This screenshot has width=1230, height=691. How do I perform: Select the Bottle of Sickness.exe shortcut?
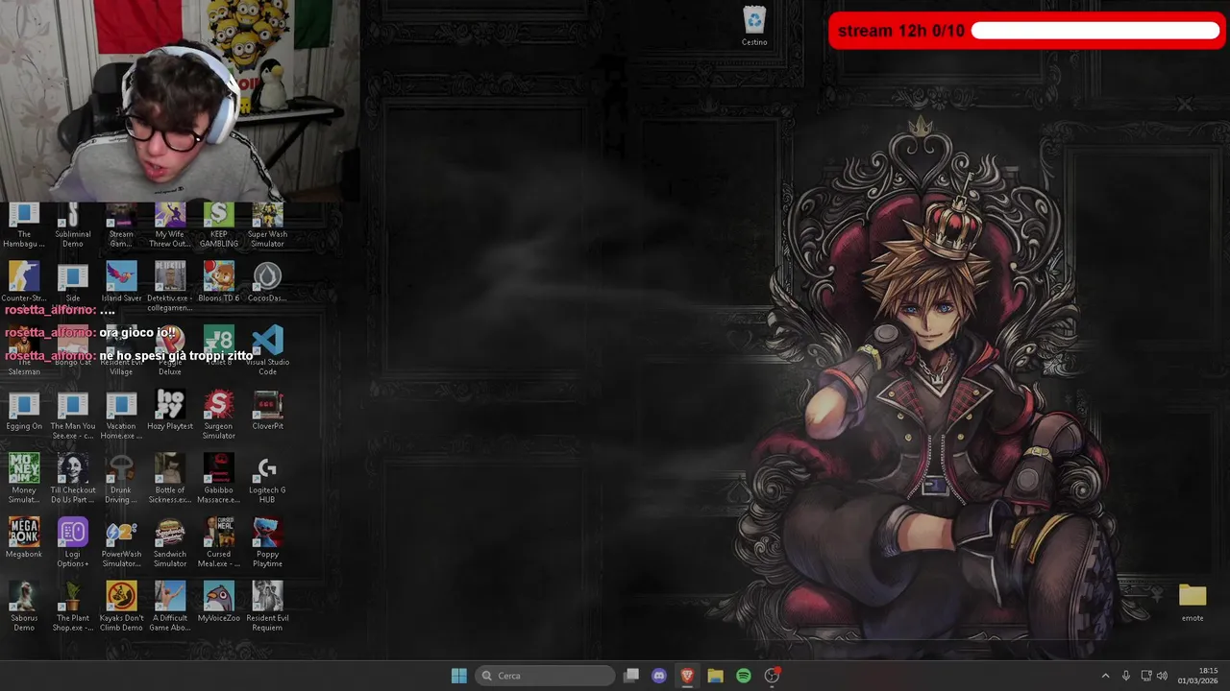coord(170,479)
